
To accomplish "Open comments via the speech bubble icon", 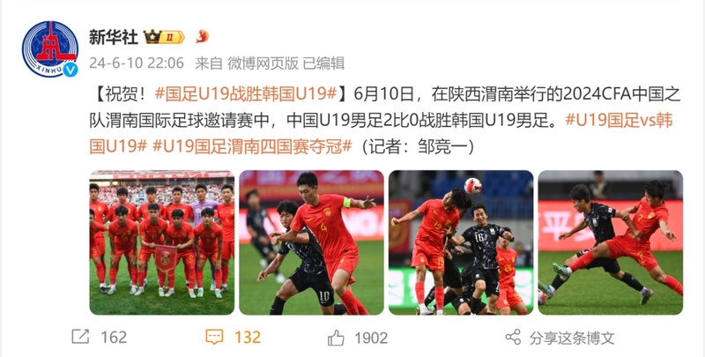I will 214,337.
